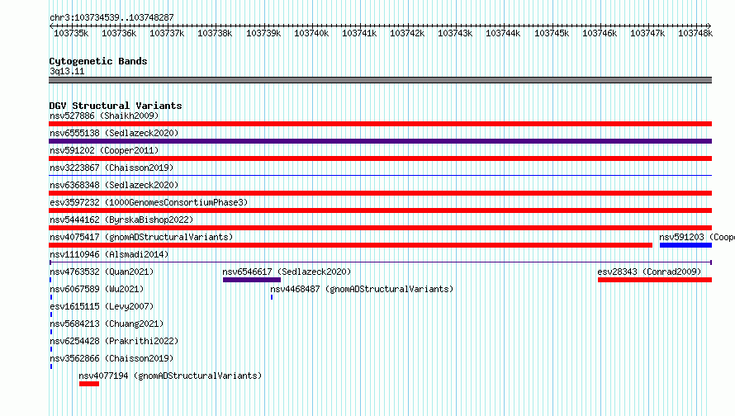Click the 103747k ruler tick label

(647, 33)
